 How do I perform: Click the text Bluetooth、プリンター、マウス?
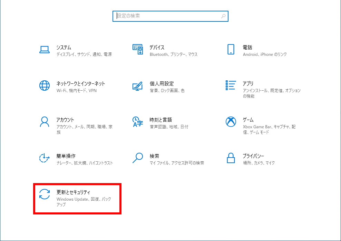point(174,54)
